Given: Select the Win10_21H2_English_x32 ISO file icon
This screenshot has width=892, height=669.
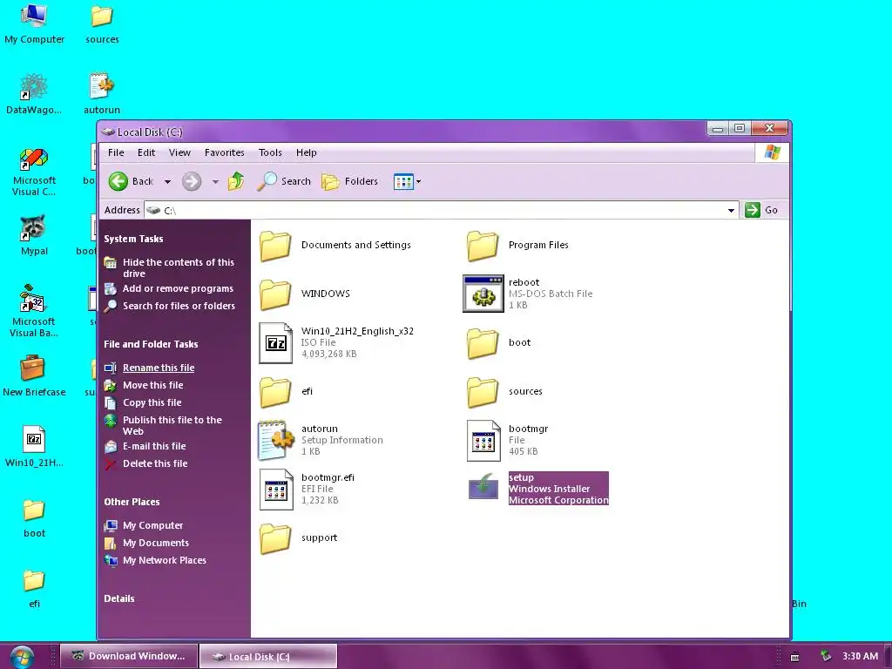Looking at the screenshot, I should click(276, 343).
